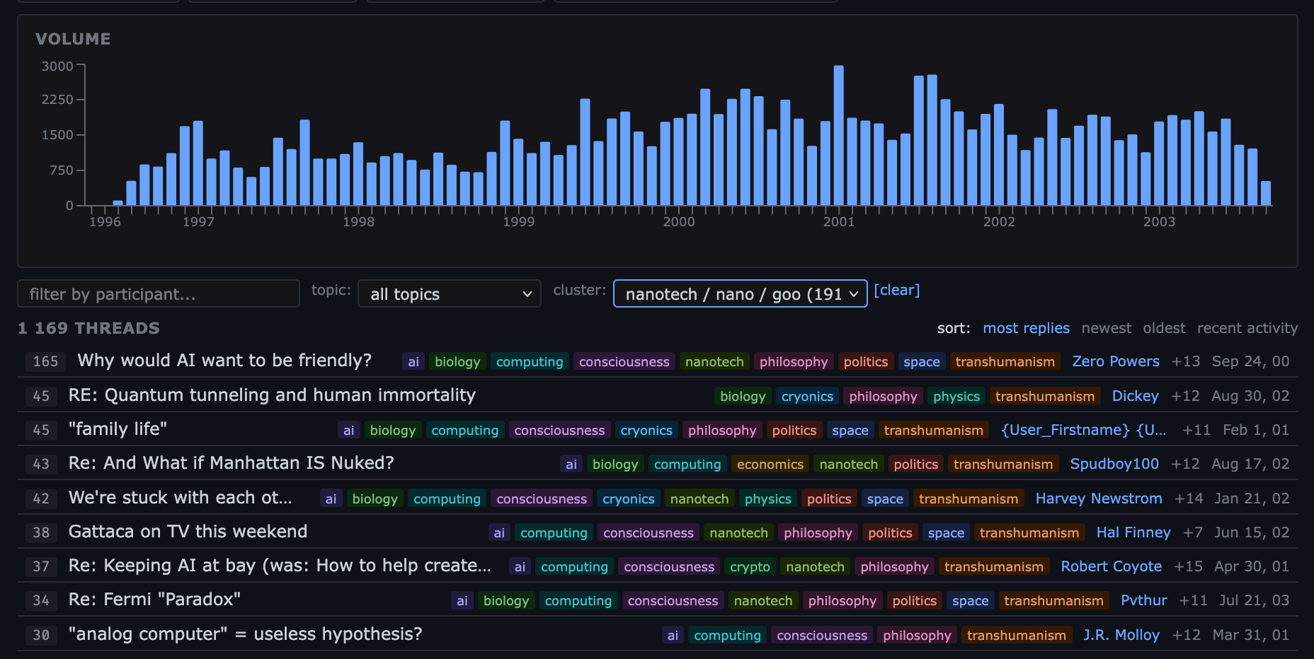
Task: Open thread "Why would AI want to be friendly?"
Action: (x=224, y=361)
